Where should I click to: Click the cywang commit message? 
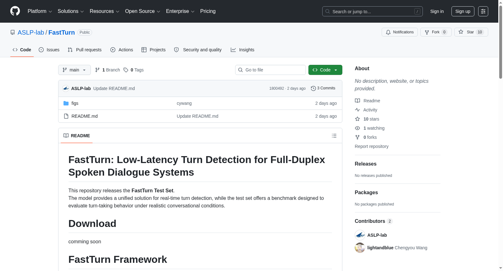[x=184, y=103]
